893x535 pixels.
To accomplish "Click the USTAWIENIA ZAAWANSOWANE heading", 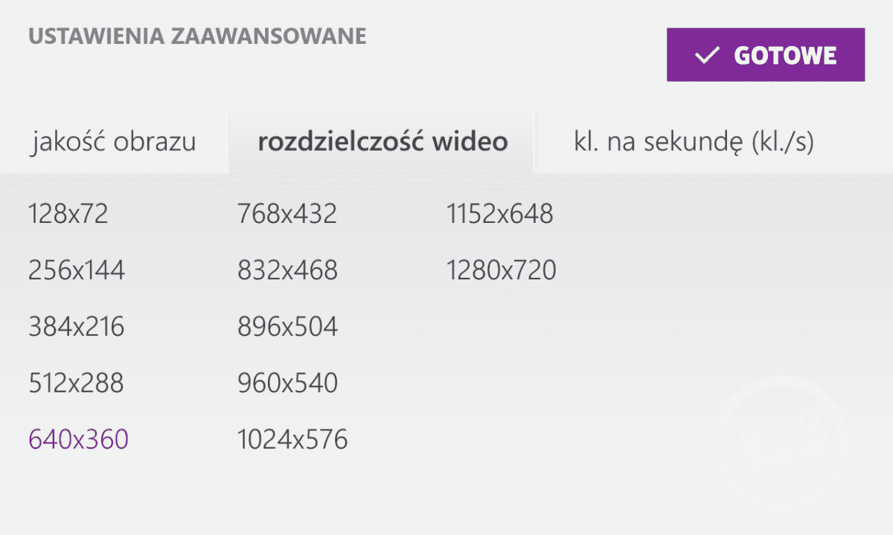I will (197, 36).
